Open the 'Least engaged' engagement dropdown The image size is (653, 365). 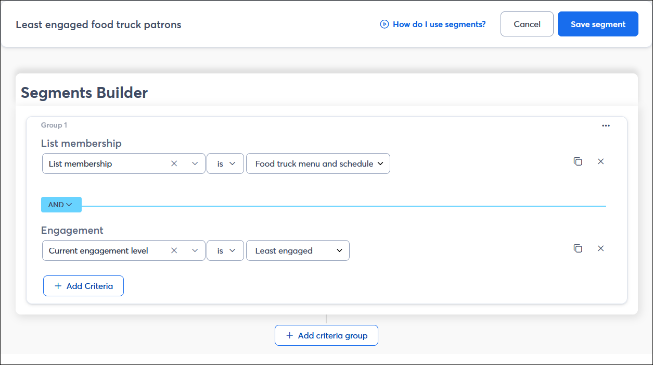pos(297,250)
